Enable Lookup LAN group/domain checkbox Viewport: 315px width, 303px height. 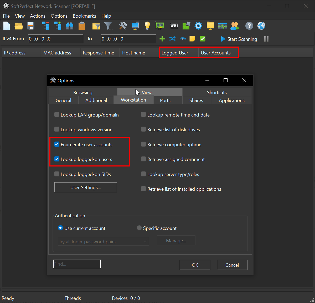[x=57, y=115]
